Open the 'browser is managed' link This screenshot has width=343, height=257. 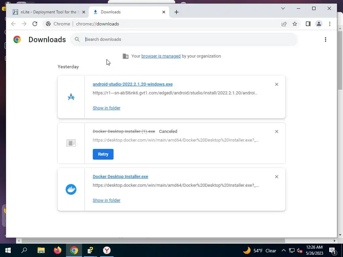pos(161,56)
